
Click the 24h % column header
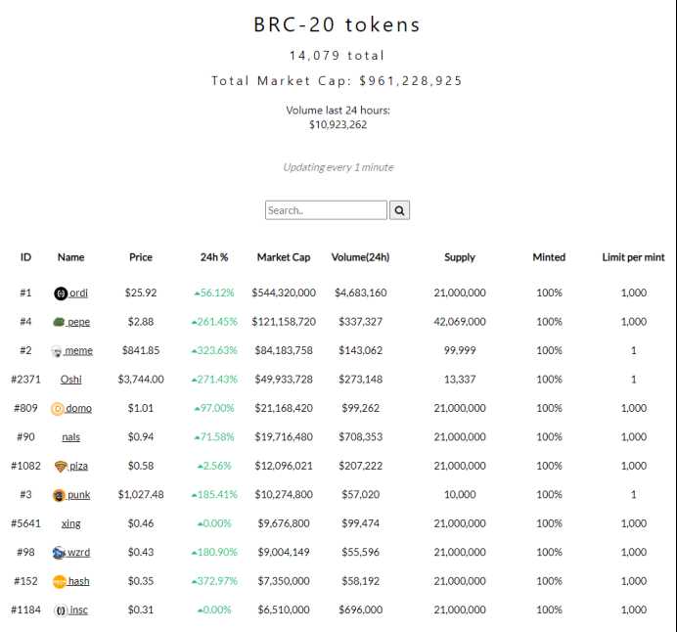pos(214,257)
